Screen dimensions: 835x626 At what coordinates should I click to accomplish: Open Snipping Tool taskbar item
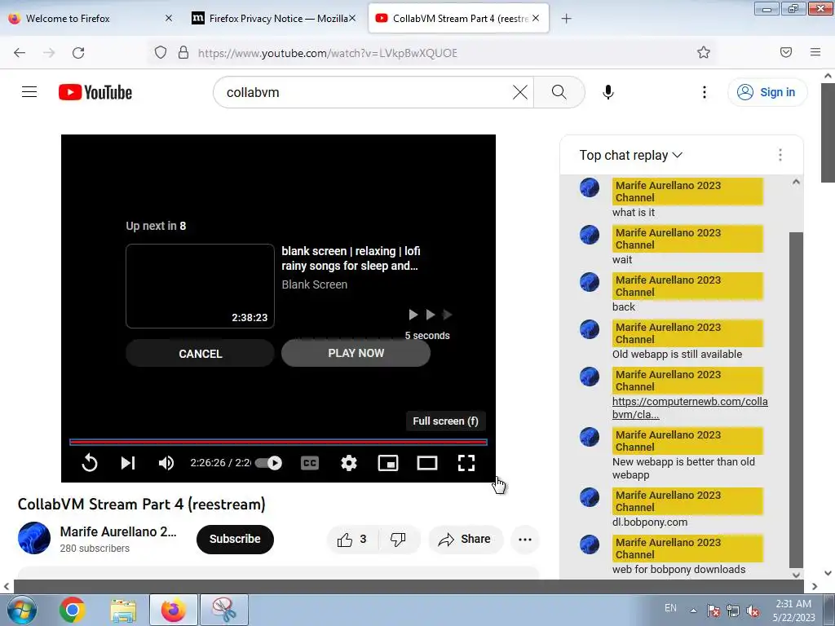click(224, 610)
